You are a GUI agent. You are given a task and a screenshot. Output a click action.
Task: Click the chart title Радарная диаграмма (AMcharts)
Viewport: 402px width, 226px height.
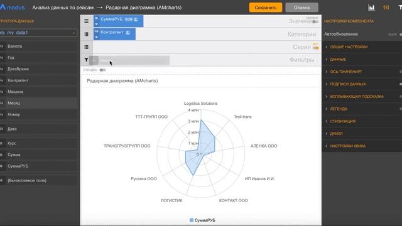tap(122, 81)
